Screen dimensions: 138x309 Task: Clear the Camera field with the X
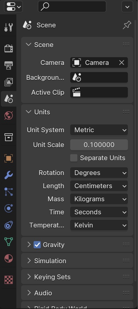pos(122,63)
